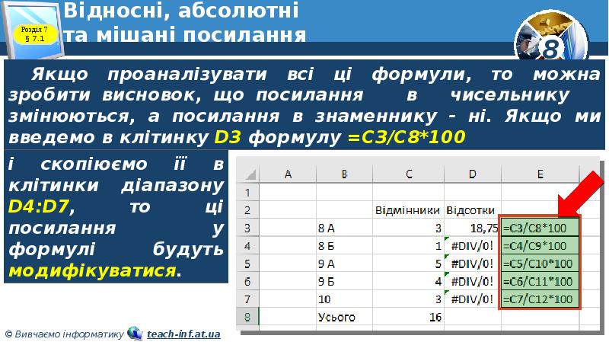Click cell '8 Б' in column B
609x342 pixels.
click(x=345, y=246)
